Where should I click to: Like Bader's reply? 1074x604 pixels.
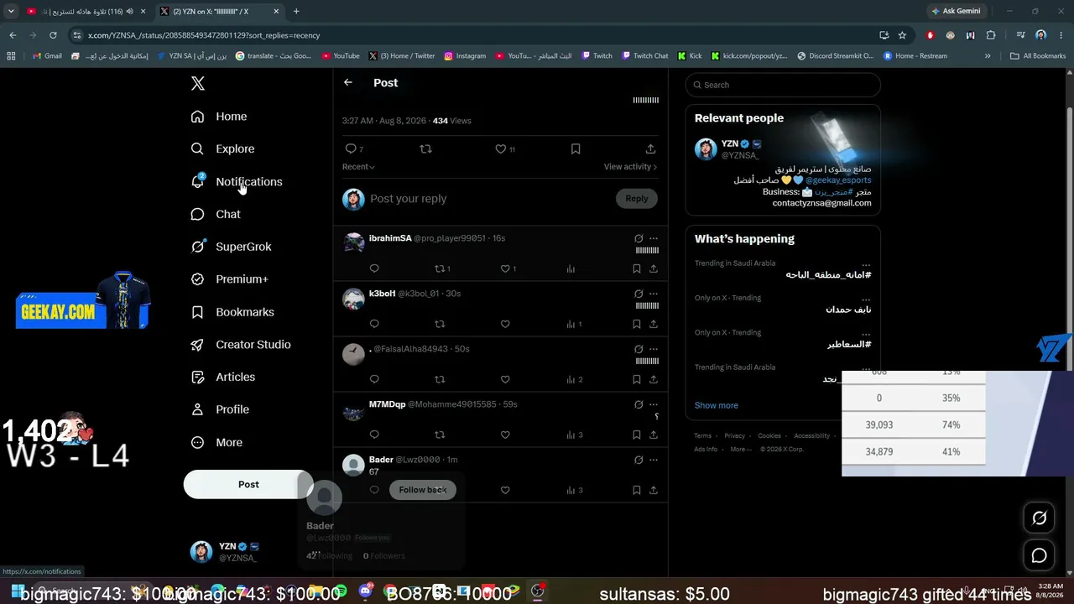[505, 490]
